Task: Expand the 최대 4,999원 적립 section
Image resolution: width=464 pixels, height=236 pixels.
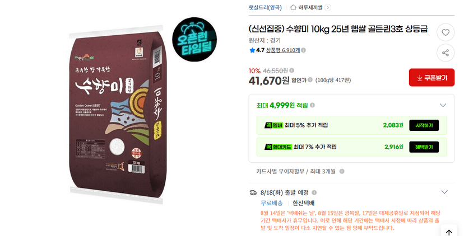Action: tap(443, 105)
